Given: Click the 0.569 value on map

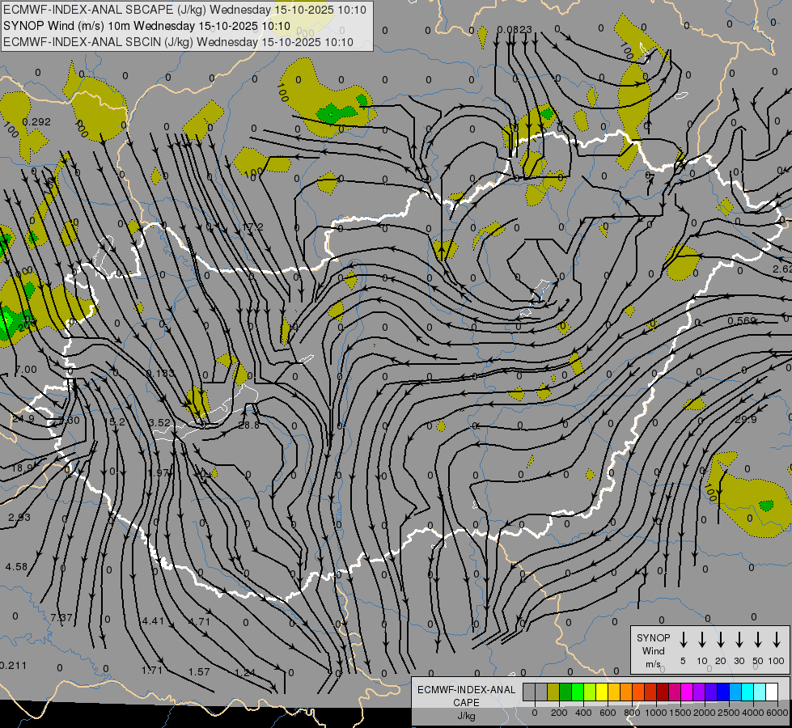Looking at the screenshot, I should 742,321.
